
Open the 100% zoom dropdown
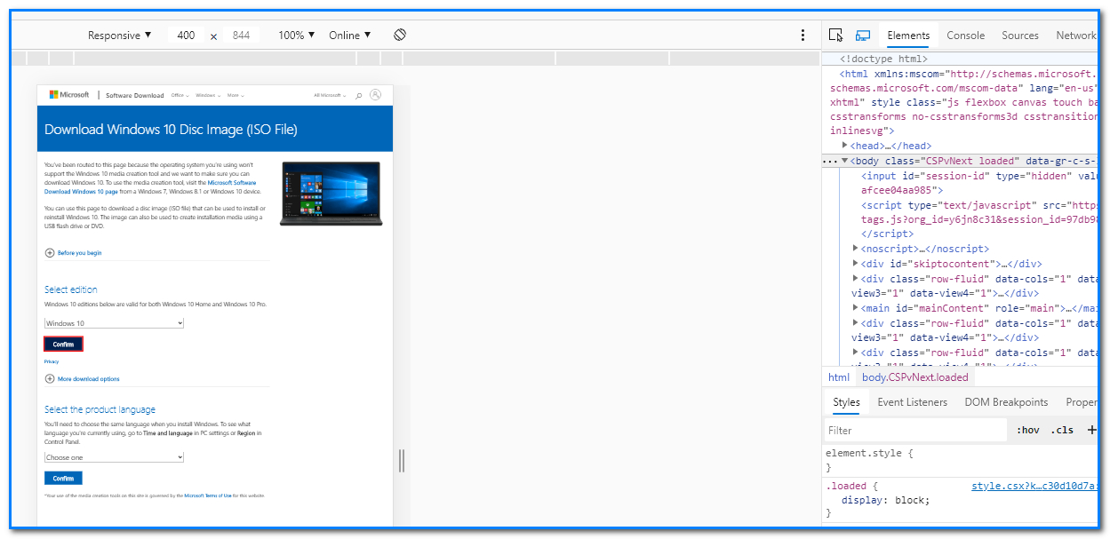296,36
